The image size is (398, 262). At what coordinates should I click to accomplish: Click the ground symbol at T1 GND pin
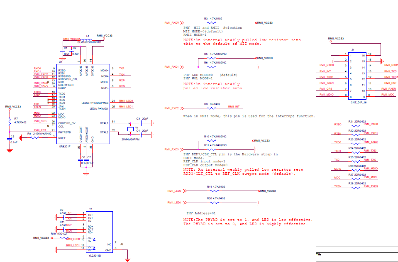128,260
